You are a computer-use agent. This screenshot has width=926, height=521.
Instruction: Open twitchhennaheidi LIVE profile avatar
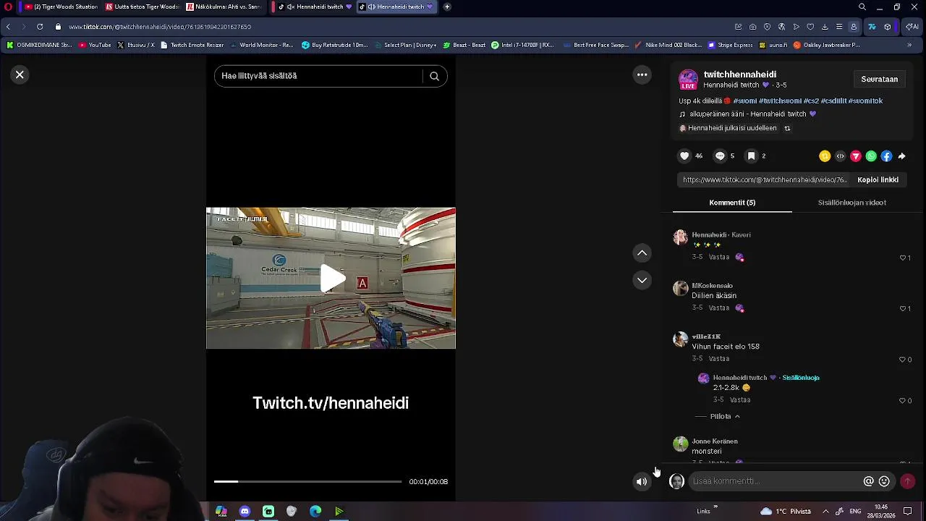pyautogui.click(x=688, y=80)
